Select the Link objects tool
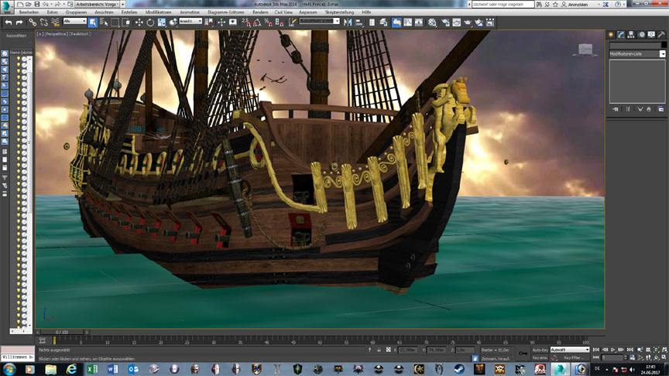 (33, 22)
